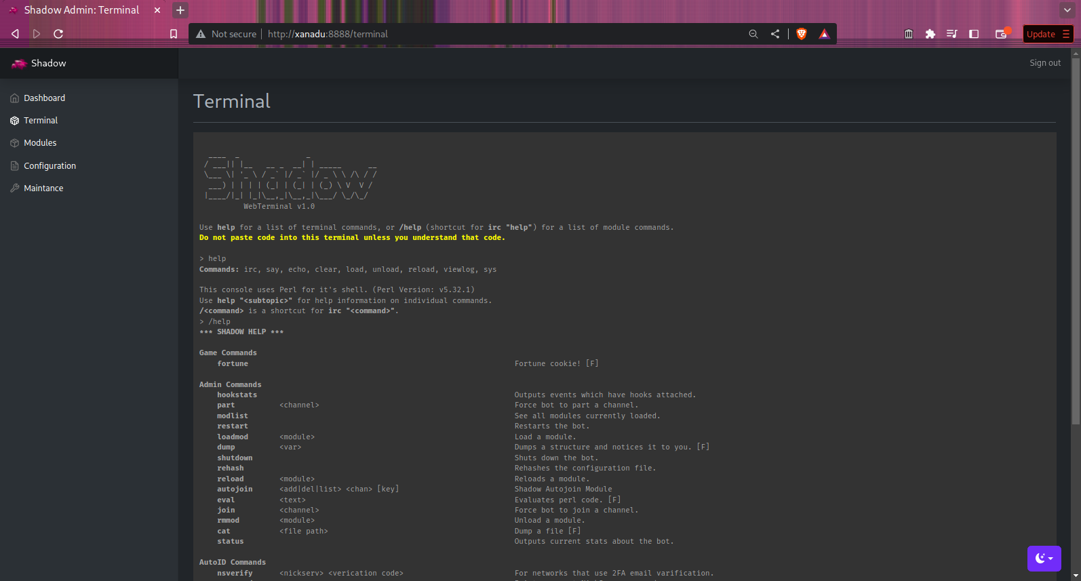Click the address bar URL field
1081x581 pixels.
[x=475, y=34]
